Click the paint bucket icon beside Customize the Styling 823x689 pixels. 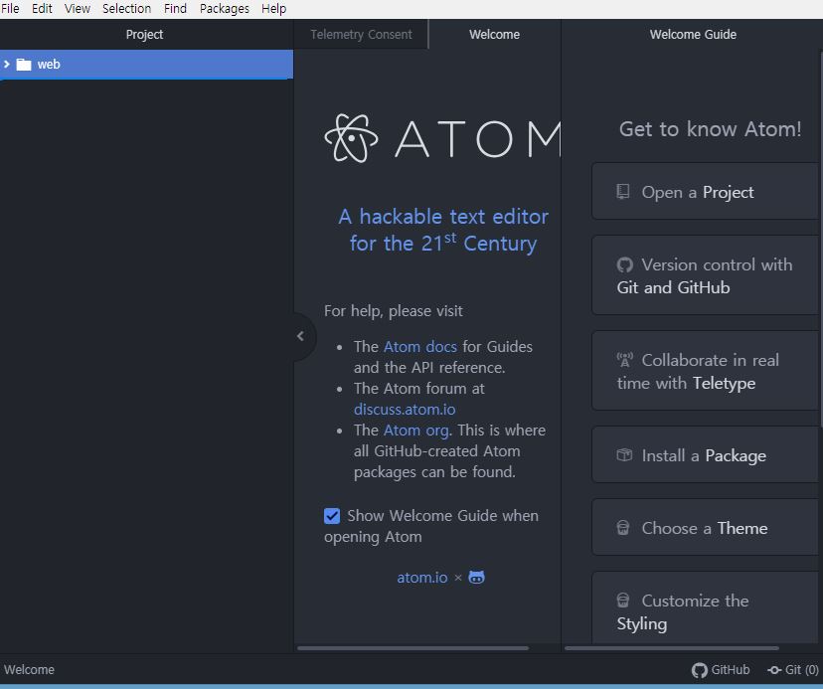click(623, 600)
